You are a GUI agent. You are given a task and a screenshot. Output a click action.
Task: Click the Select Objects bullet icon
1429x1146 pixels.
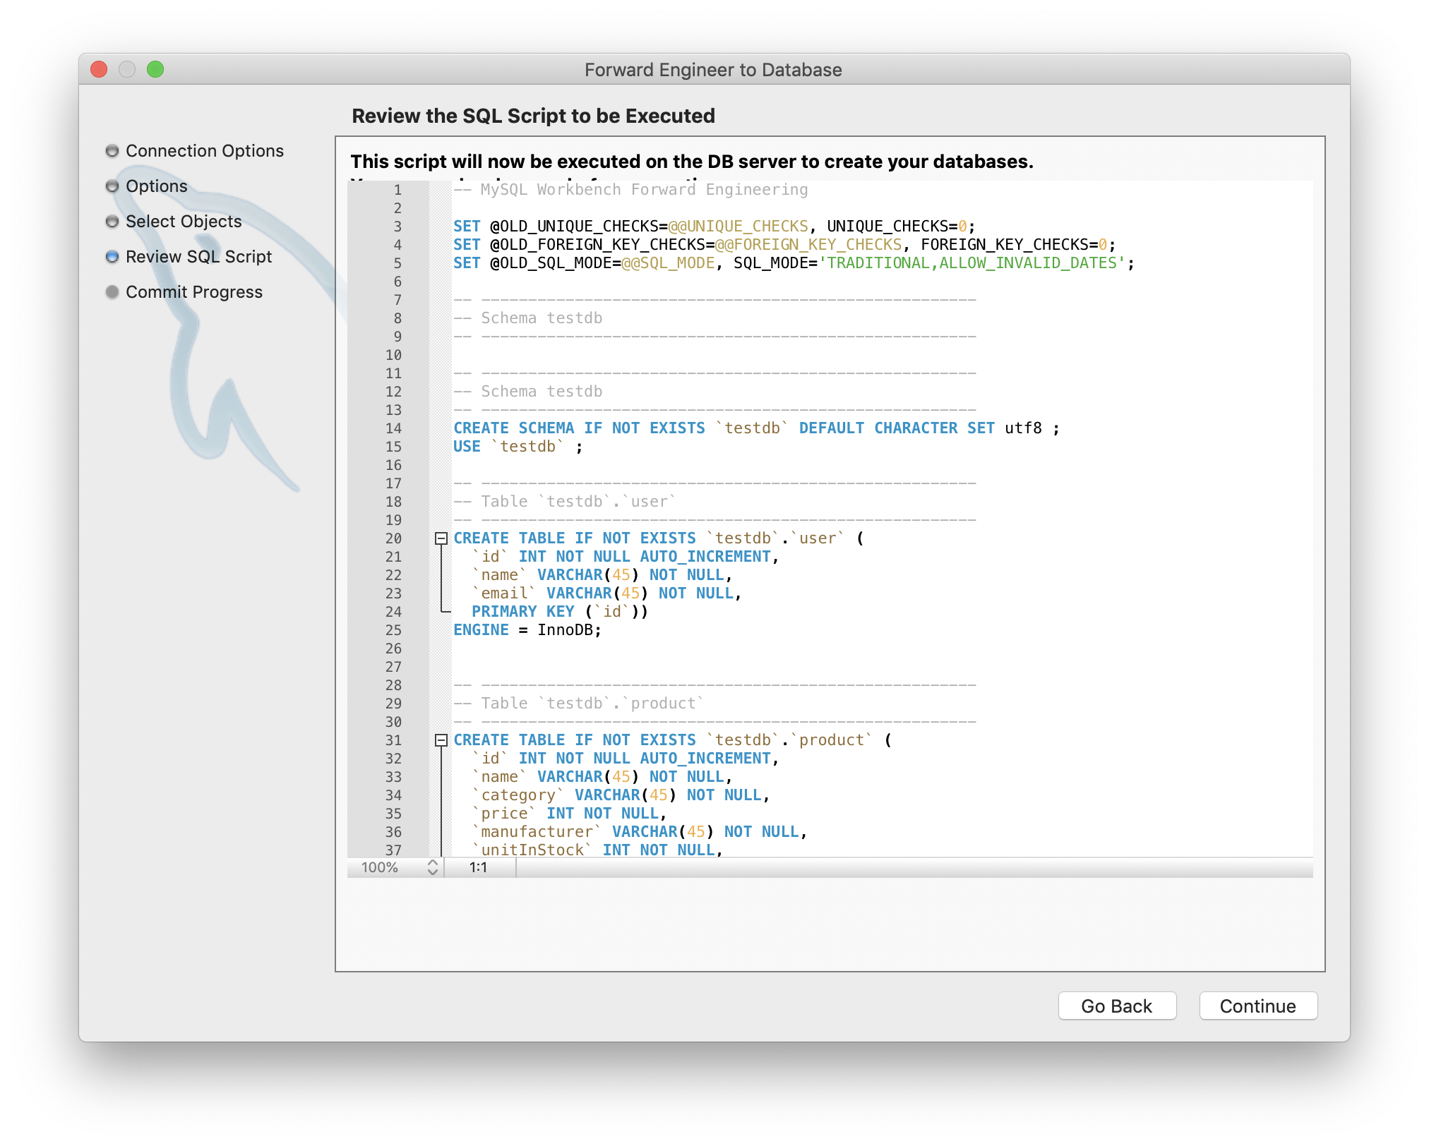[112, 222]
